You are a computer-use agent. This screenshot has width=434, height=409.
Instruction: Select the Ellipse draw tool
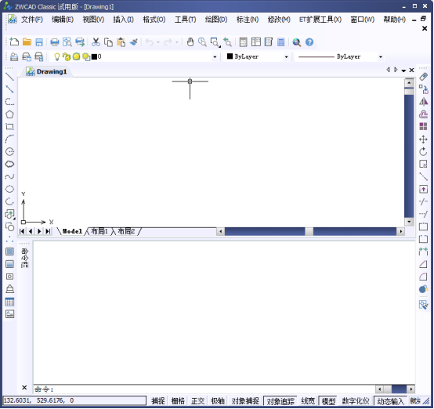pyautogui.click(x=9, y=189)
